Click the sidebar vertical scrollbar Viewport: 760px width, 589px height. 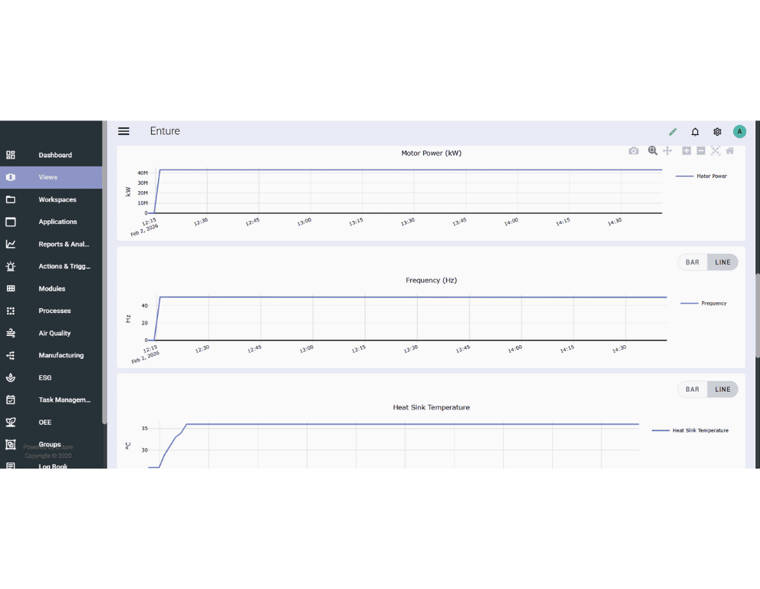point(104,307)
